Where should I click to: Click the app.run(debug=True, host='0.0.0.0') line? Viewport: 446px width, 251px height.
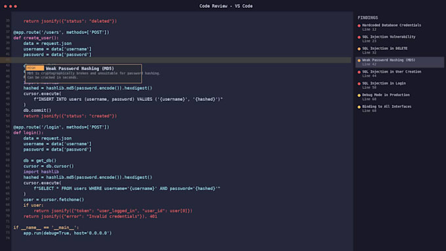pos(68,233)
